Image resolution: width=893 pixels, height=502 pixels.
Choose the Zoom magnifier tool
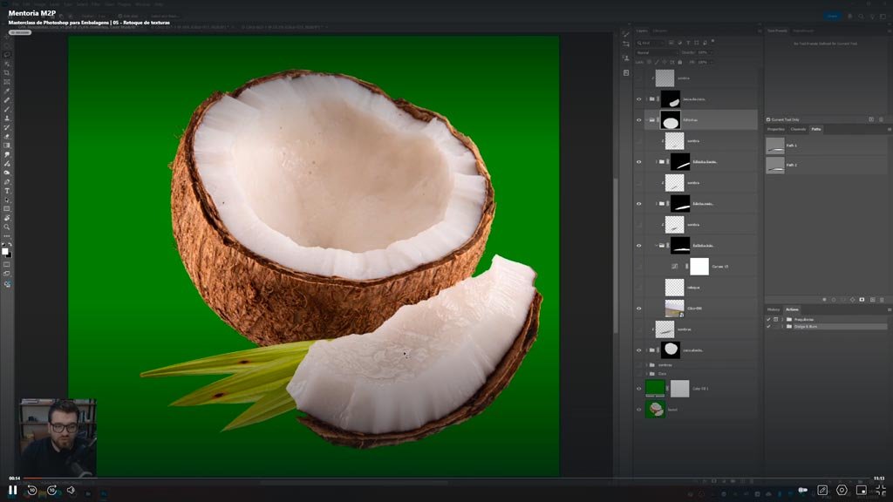tap(7, 227)
